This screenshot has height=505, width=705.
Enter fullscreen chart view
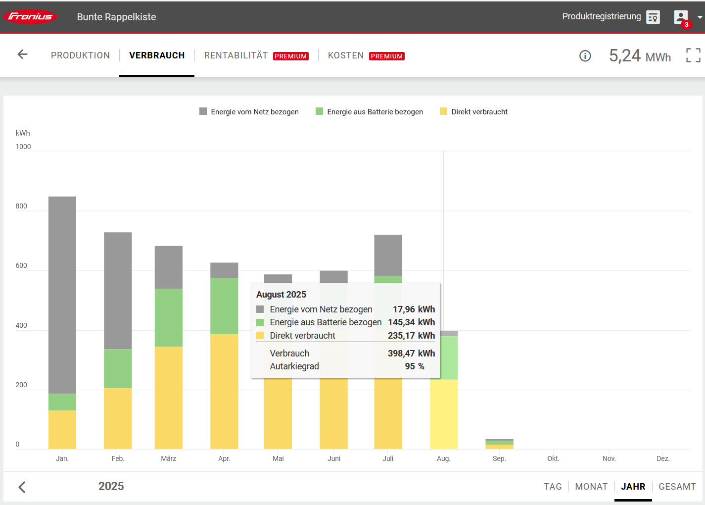[x=693, y=55]
